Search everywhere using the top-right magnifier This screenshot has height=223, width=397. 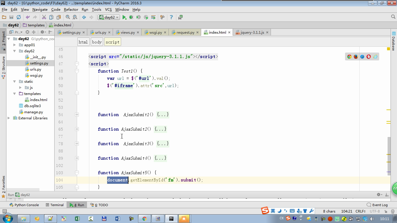tap(393, 17)
